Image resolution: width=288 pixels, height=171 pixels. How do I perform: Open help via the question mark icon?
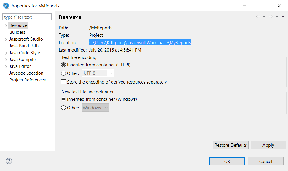click(9, 161)
